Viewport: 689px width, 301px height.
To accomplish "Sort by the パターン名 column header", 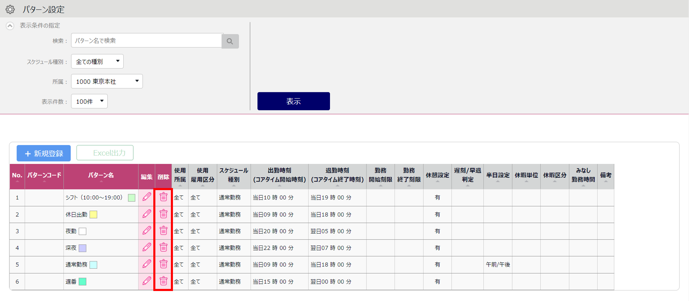I will point(101,176).
